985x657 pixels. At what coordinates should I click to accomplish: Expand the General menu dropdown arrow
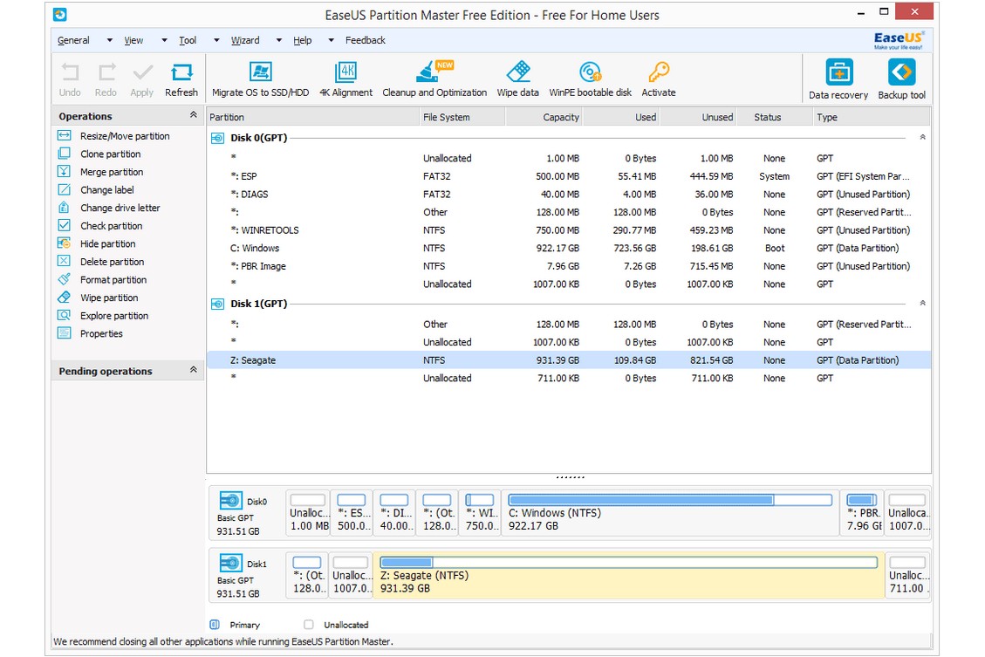click(x=109, y=40)
